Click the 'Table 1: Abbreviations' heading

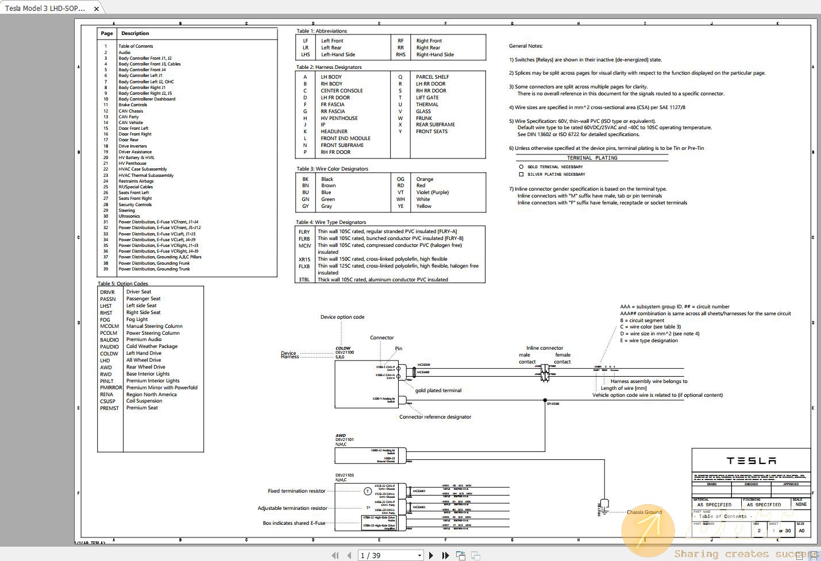(322, 31)
